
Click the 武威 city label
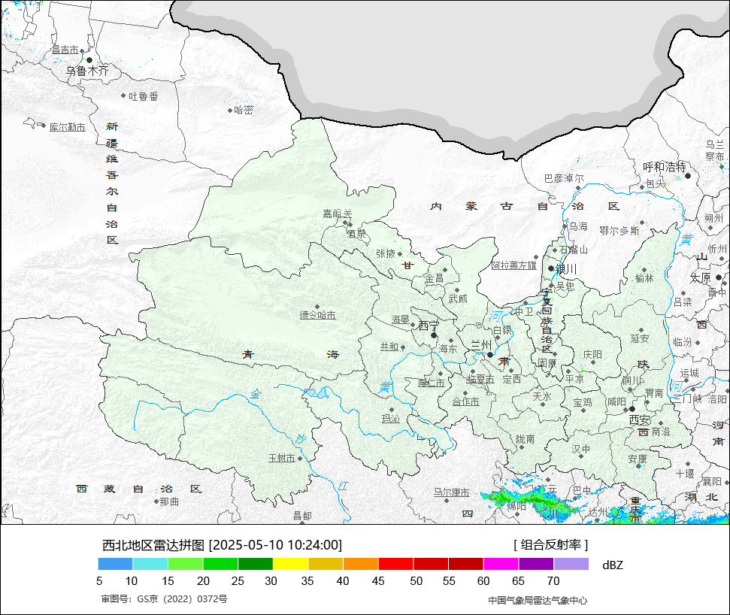tap(458, 298)
